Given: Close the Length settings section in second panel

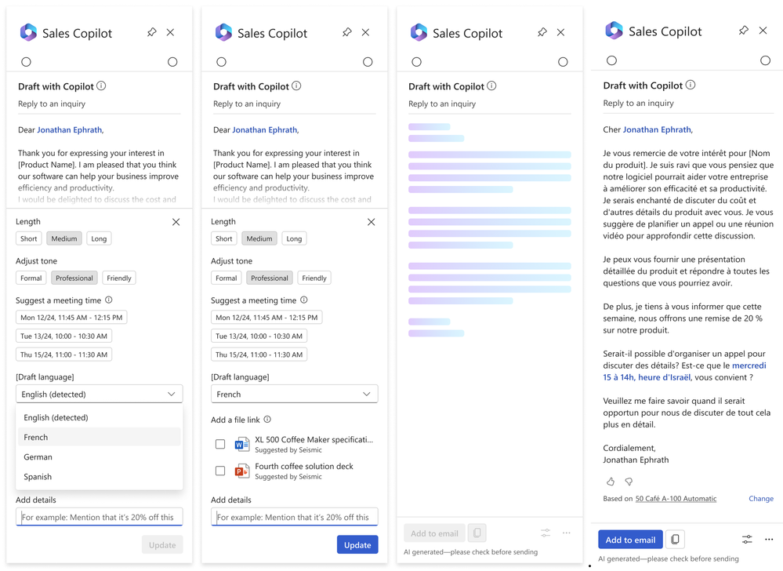Looking at the screenshot, I should (371, 222).
